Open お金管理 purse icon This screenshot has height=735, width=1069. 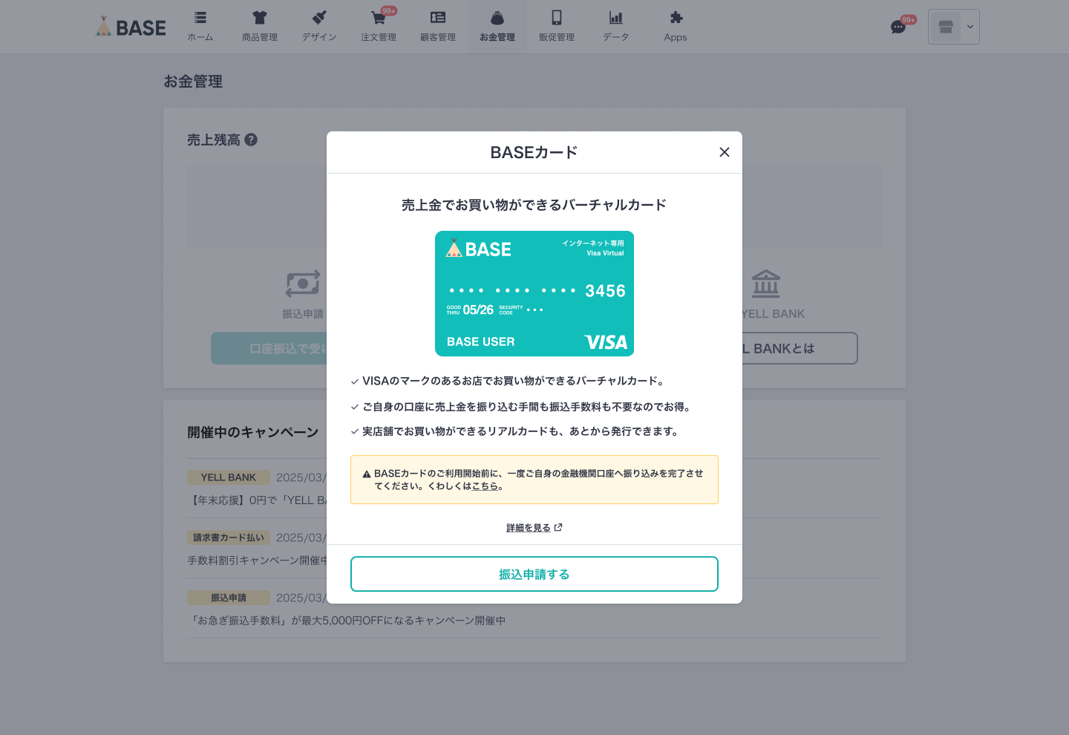(497, 18)
